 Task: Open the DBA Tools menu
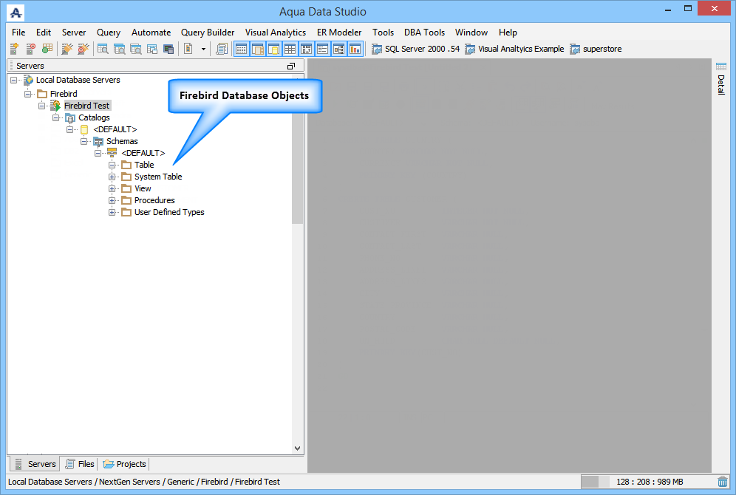click(x=424, y=33)
